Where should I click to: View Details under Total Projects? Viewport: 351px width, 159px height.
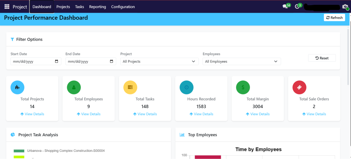point(32,114)
